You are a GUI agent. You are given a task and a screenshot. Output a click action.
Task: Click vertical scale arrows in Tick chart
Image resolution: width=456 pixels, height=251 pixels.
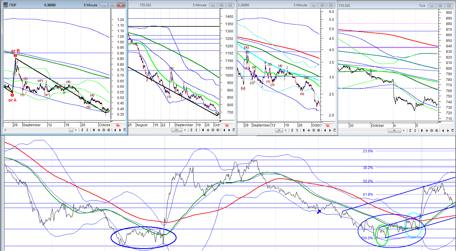point(422,131)
